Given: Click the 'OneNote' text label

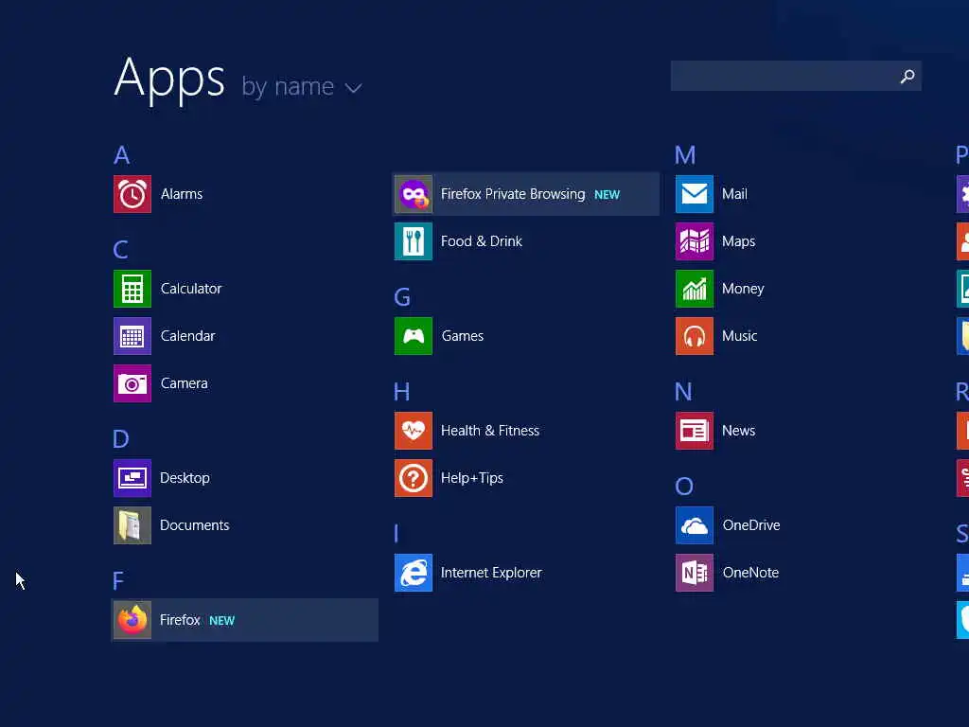Looking at the screenshot, I should [x=750, y=573].
